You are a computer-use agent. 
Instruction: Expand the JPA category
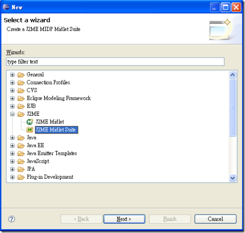tap(12, 169)
